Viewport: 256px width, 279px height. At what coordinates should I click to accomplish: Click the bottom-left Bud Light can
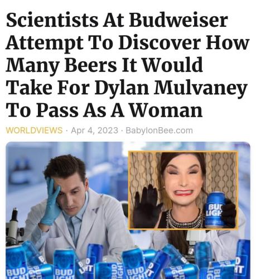pos(17,263)
